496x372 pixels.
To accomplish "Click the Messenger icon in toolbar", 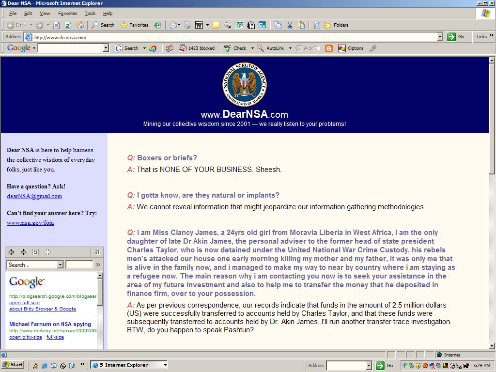I will pyautogui.click(x=239, y=25).
